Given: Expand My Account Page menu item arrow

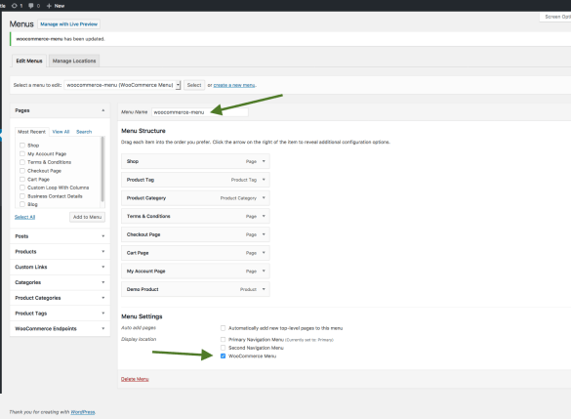Looking at the screenshot, I should click(x=264, y=271).
